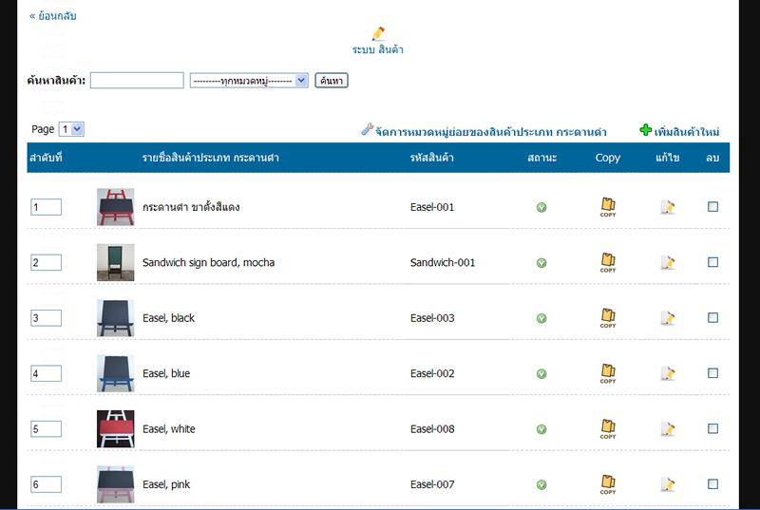This screenshot has width=760, height=510.
Task: Check delete checkbox for กระดานดำ ขาตั้งสีแดง
Action: (713, 207)
